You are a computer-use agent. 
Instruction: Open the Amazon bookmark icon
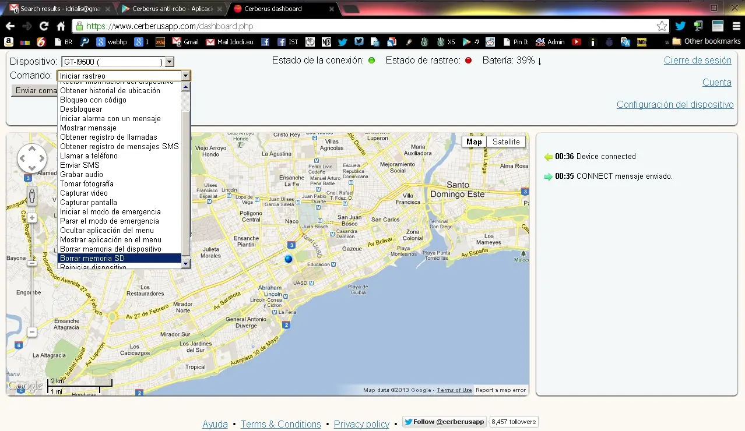tap(9, 42)
